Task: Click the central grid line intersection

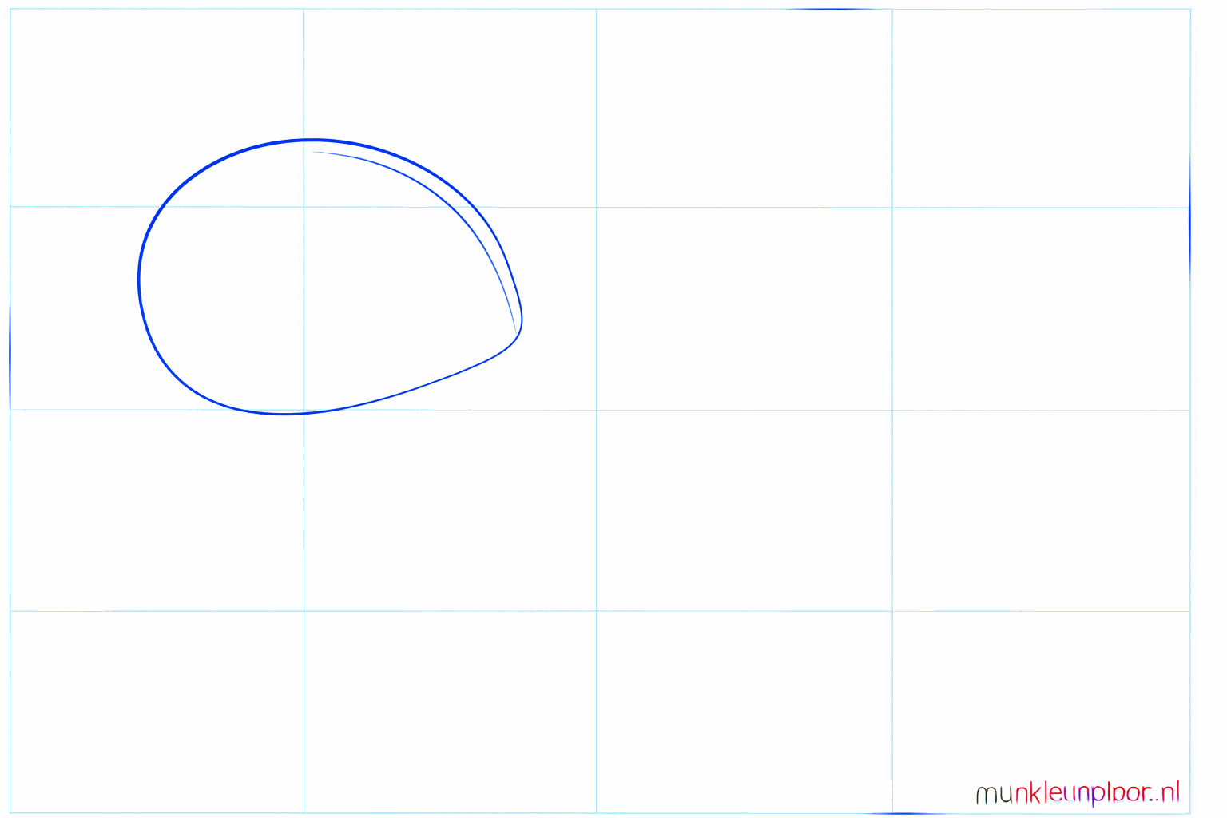Action: (x=596, y=409)
